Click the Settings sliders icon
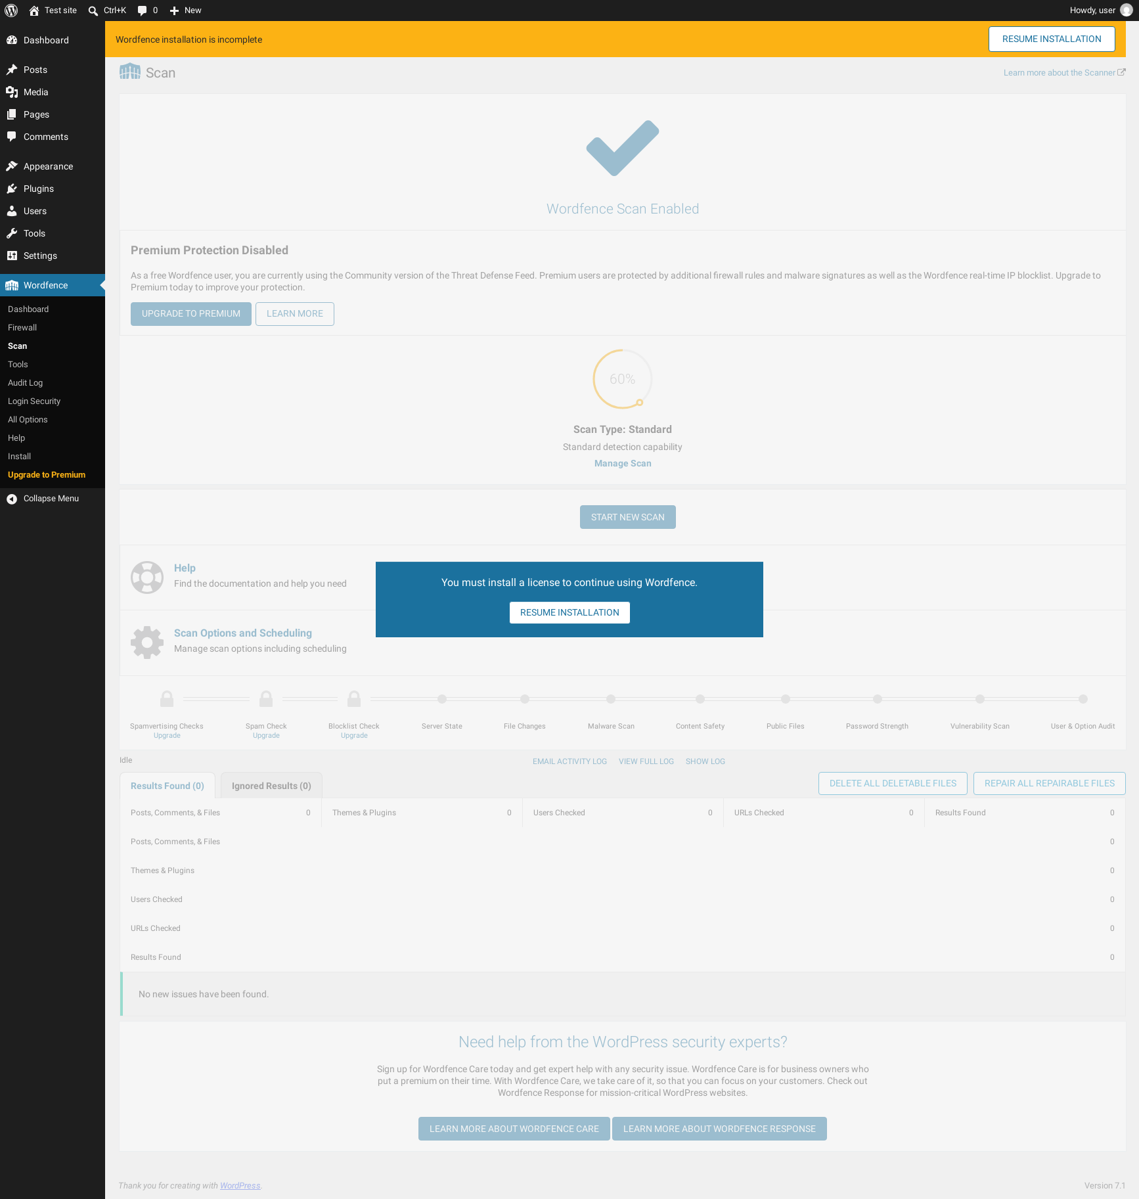 [x=12, y=256]
